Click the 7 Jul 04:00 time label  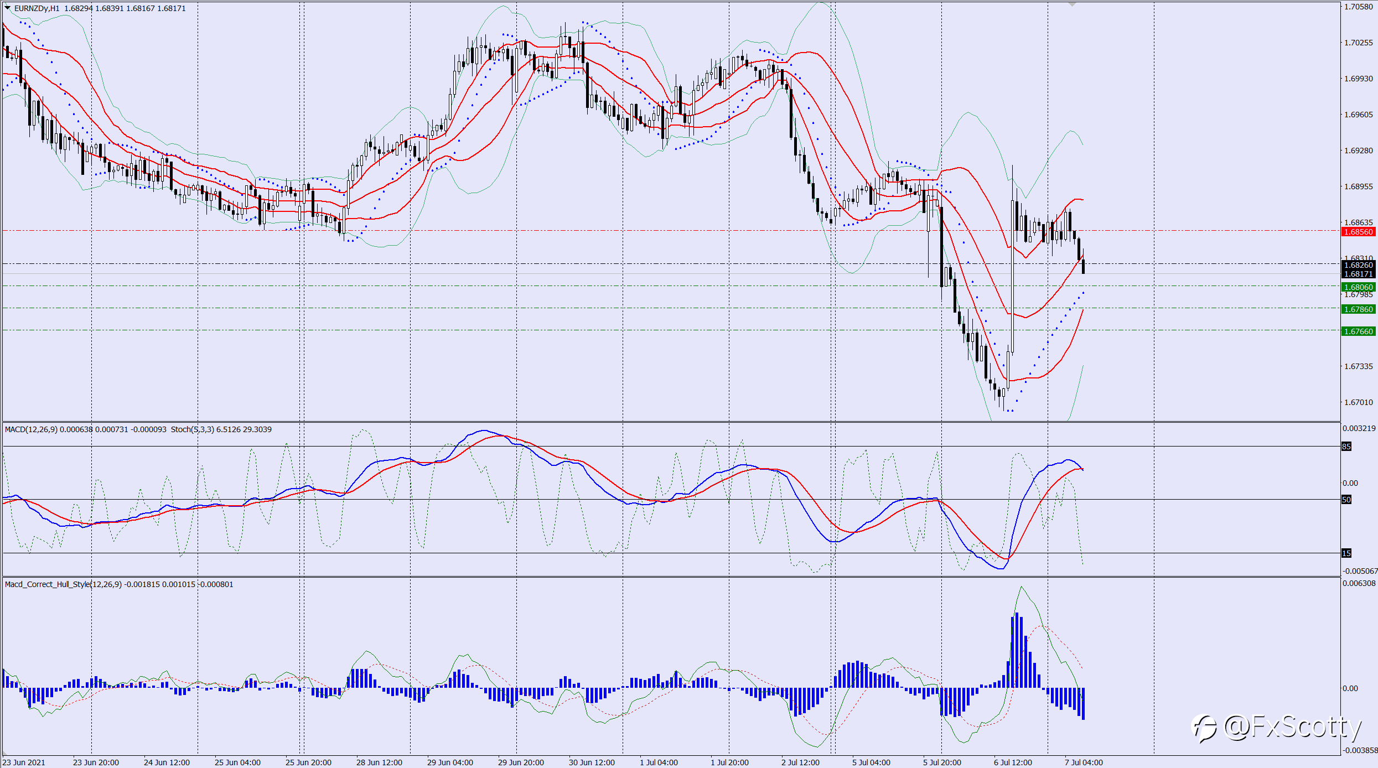tap(1084, 762)
